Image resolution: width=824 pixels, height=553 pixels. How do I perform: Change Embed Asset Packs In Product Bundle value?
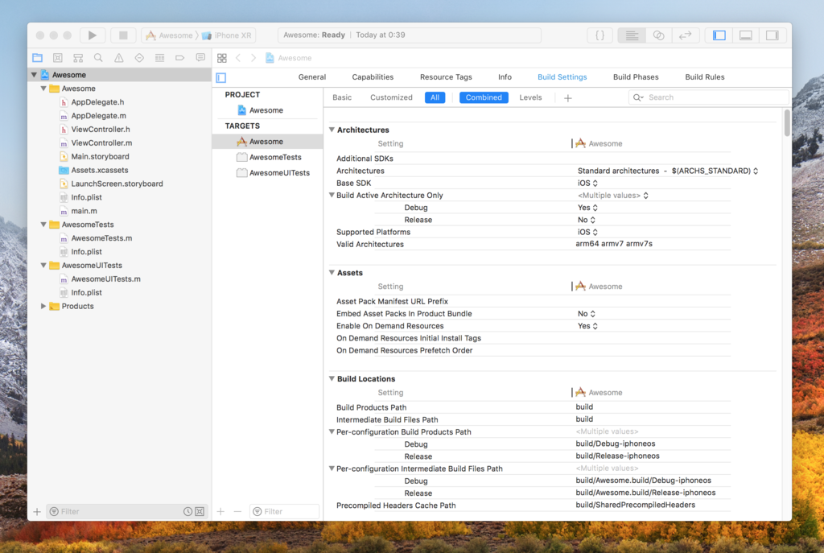click(x=587, y=313)
